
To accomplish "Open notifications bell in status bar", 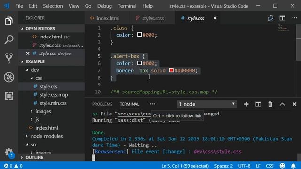I will [293, 166].
